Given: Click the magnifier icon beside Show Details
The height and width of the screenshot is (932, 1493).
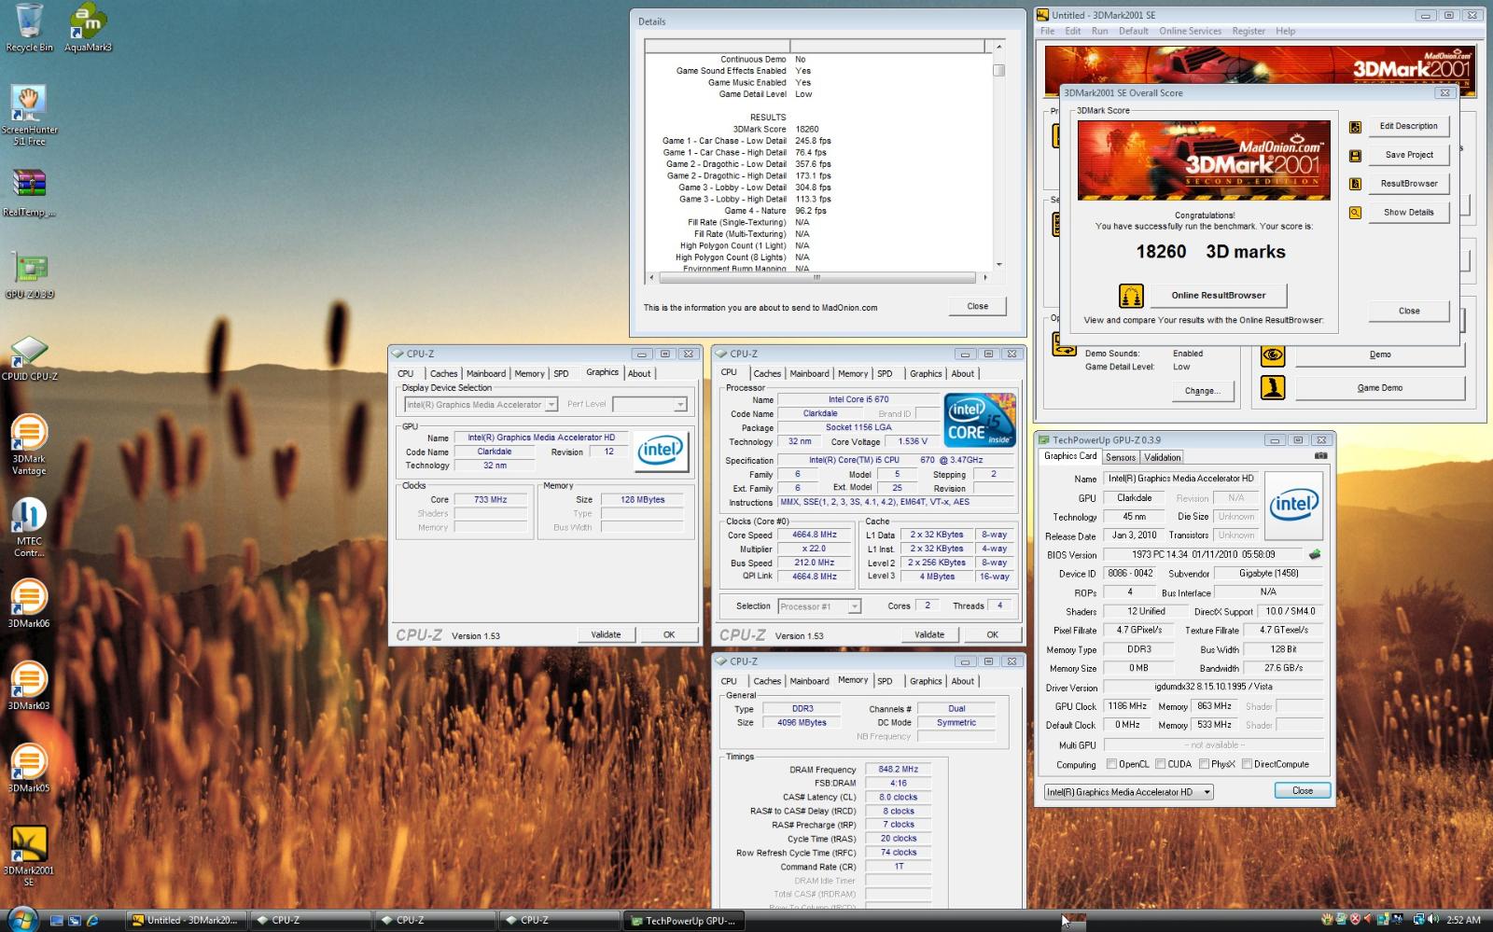Looking at the screenshot, I should (x=1355, y=213).
